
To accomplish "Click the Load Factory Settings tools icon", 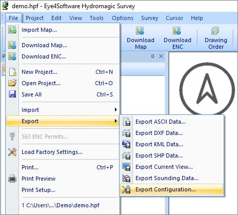I will [12, 152].
